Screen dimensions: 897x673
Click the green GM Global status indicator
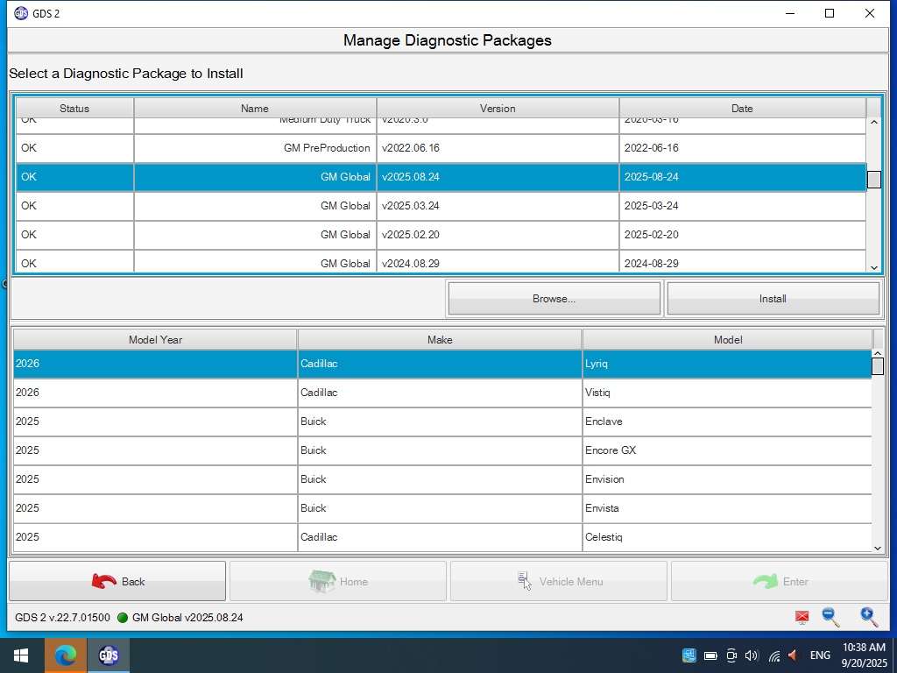click(123, 618)
